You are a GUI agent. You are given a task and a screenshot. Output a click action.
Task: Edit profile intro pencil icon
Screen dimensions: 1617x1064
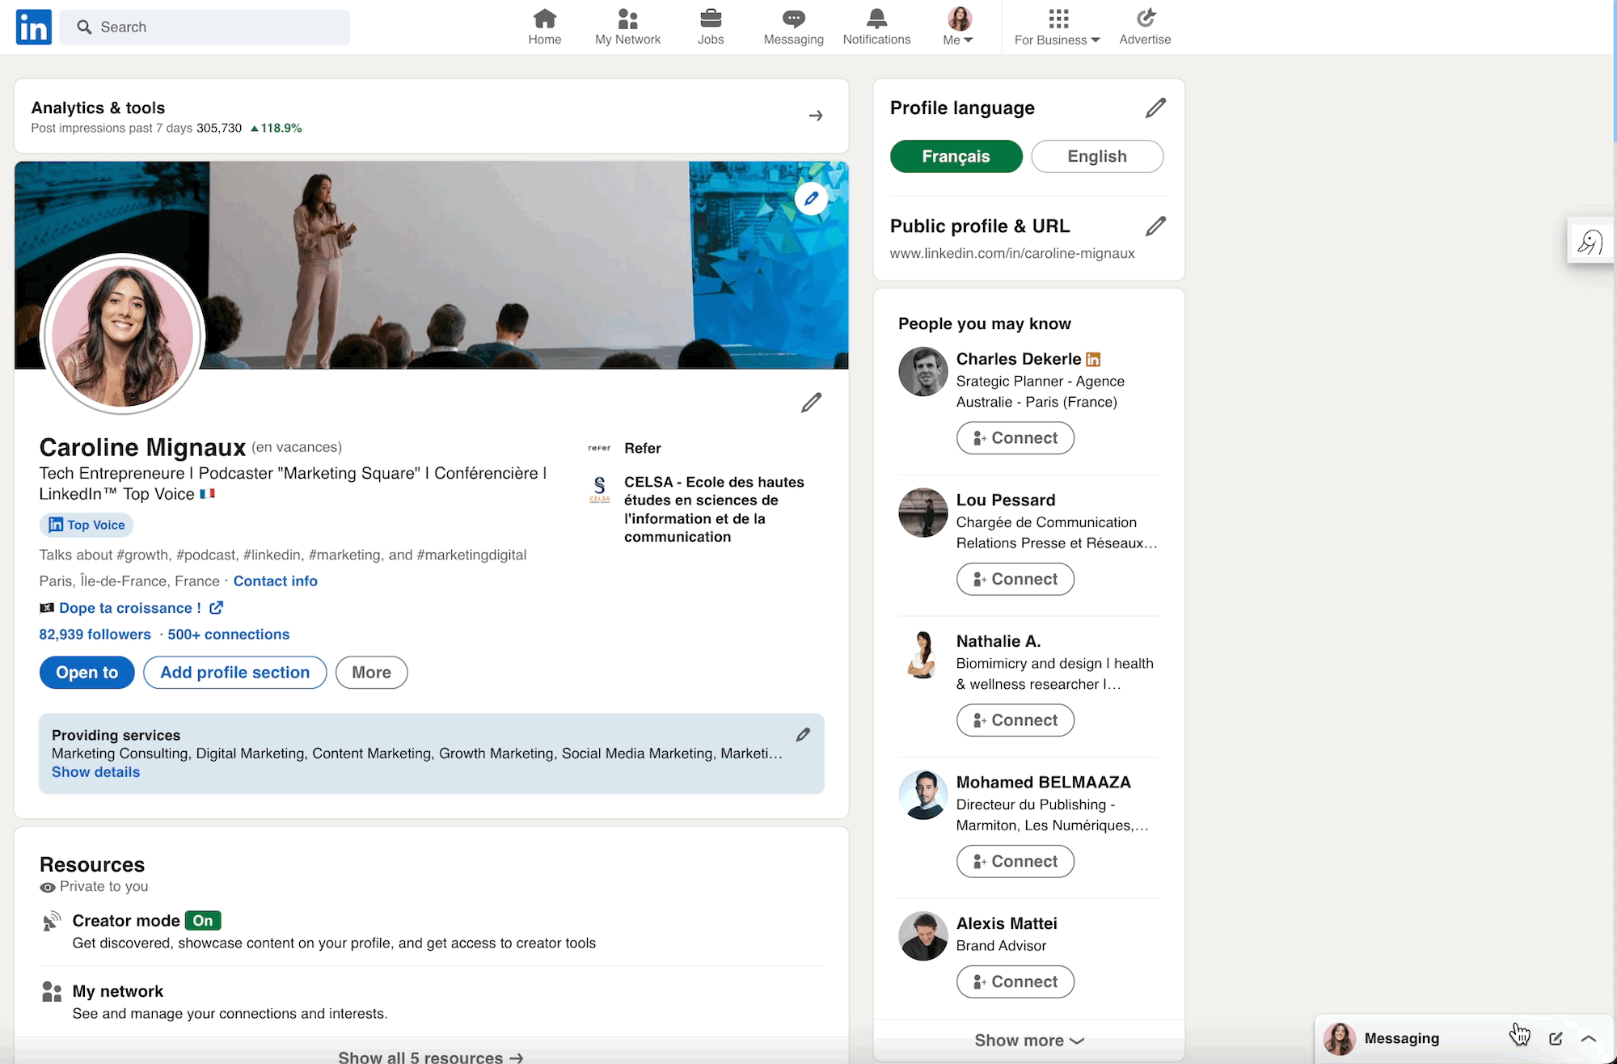(811, 403)
